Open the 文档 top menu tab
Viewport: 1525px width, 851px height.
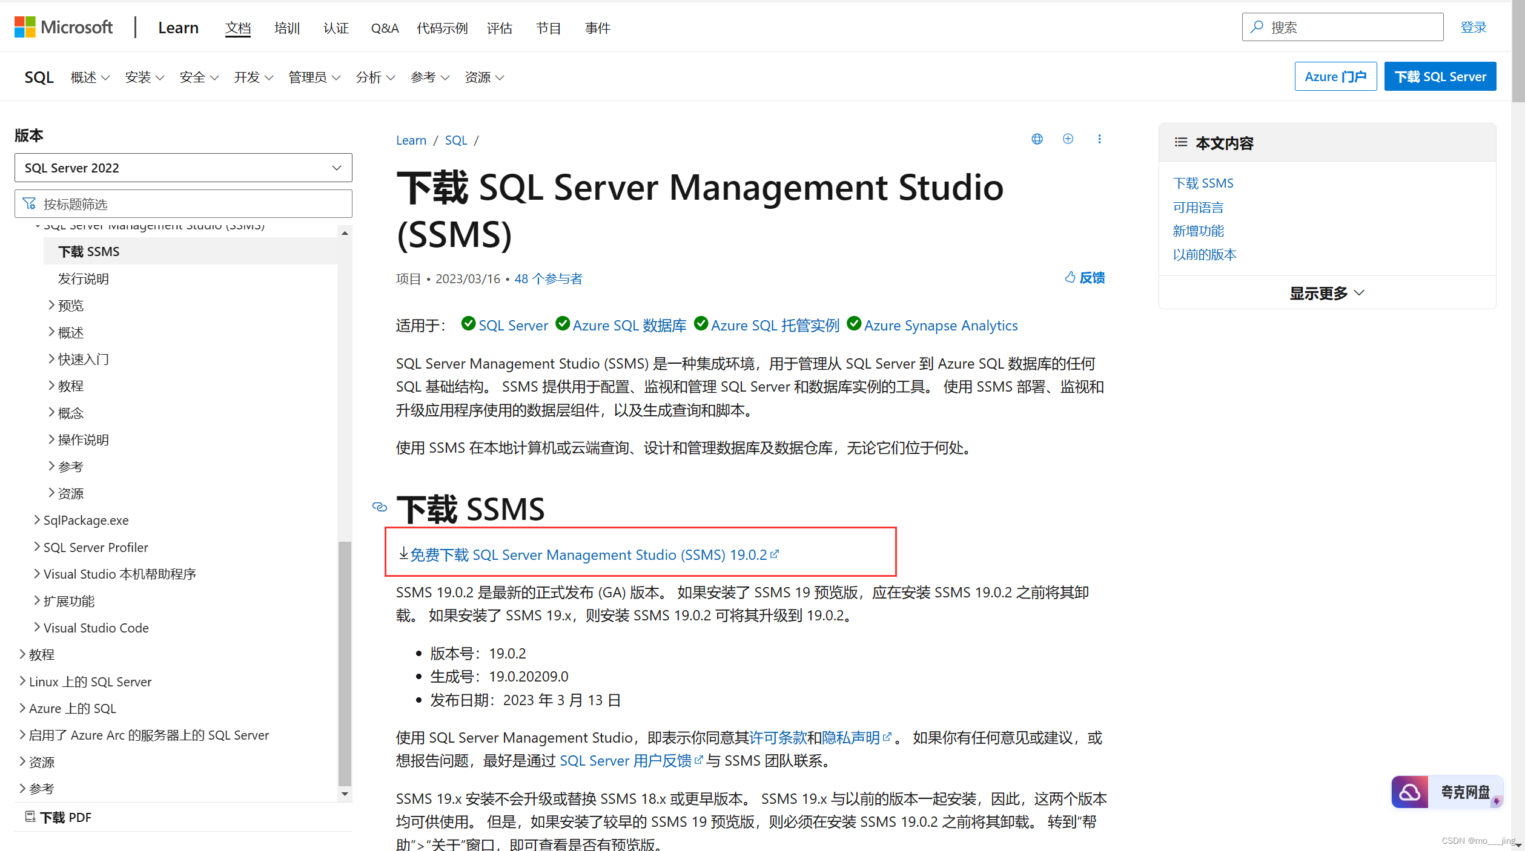(238, 28)
